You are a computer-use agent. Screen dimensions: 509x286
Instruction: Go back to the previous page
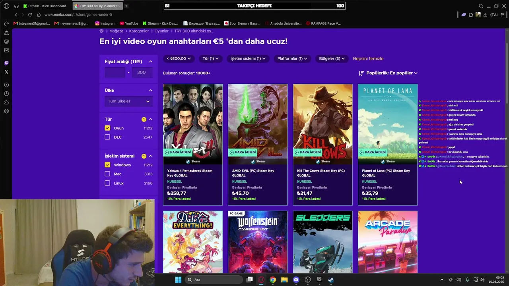16,15
